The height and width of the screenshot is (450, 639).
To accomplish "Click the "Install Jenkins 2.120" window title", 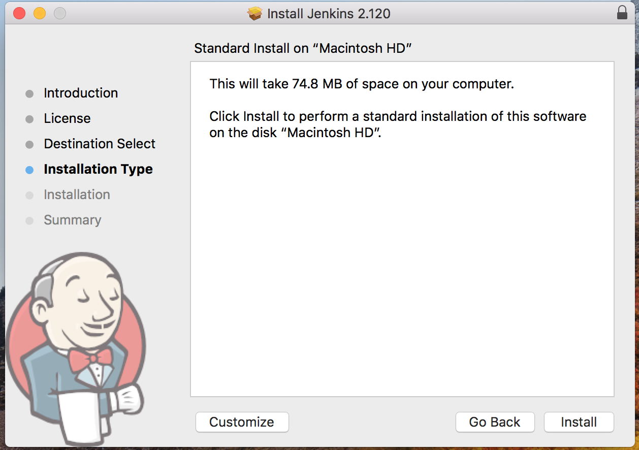I will pos(329,13).
